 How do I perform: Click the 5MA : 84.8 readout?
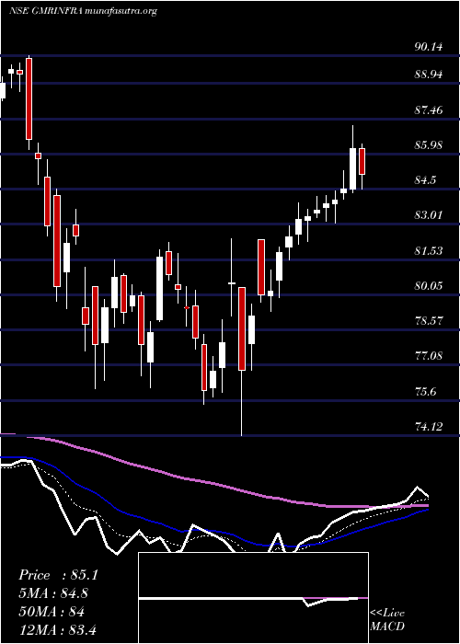(x=53, y=593)
